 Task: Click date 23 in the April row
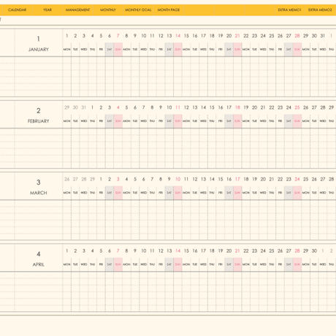tap(254, 251)
